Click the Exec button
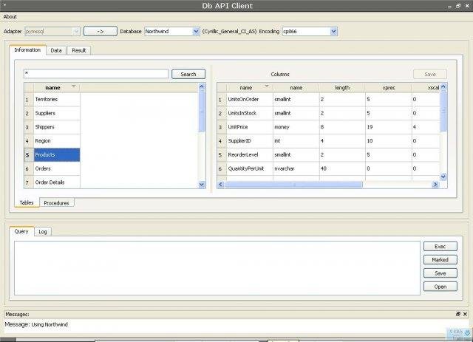 [440, 247]
